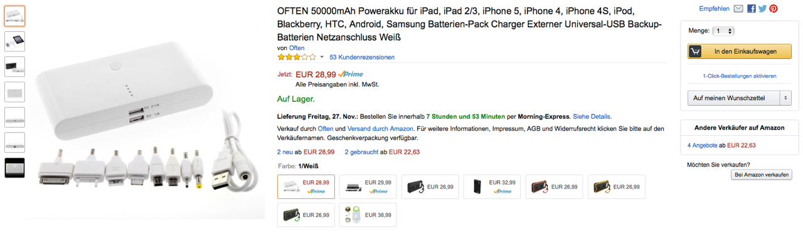
Task: Expand the Wunschzettel dropdown arrow
Action: pos(785,98)
